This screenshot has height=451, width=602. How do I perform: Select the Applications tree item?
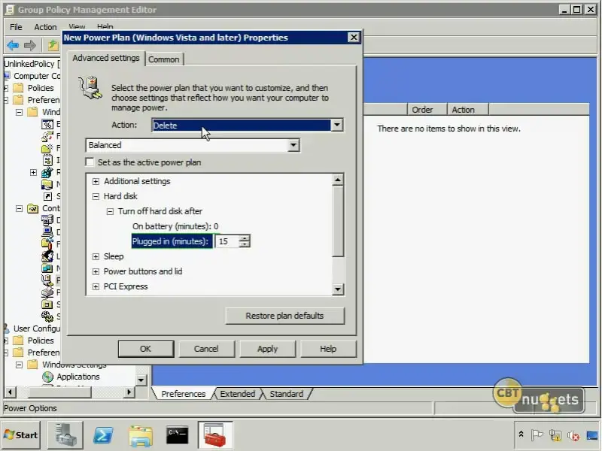(x=78, y=377)
